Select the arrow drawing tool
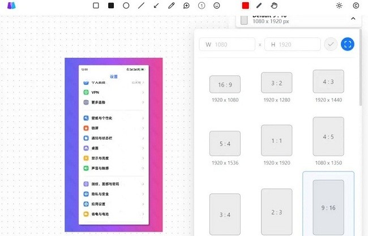 point(156,6)
